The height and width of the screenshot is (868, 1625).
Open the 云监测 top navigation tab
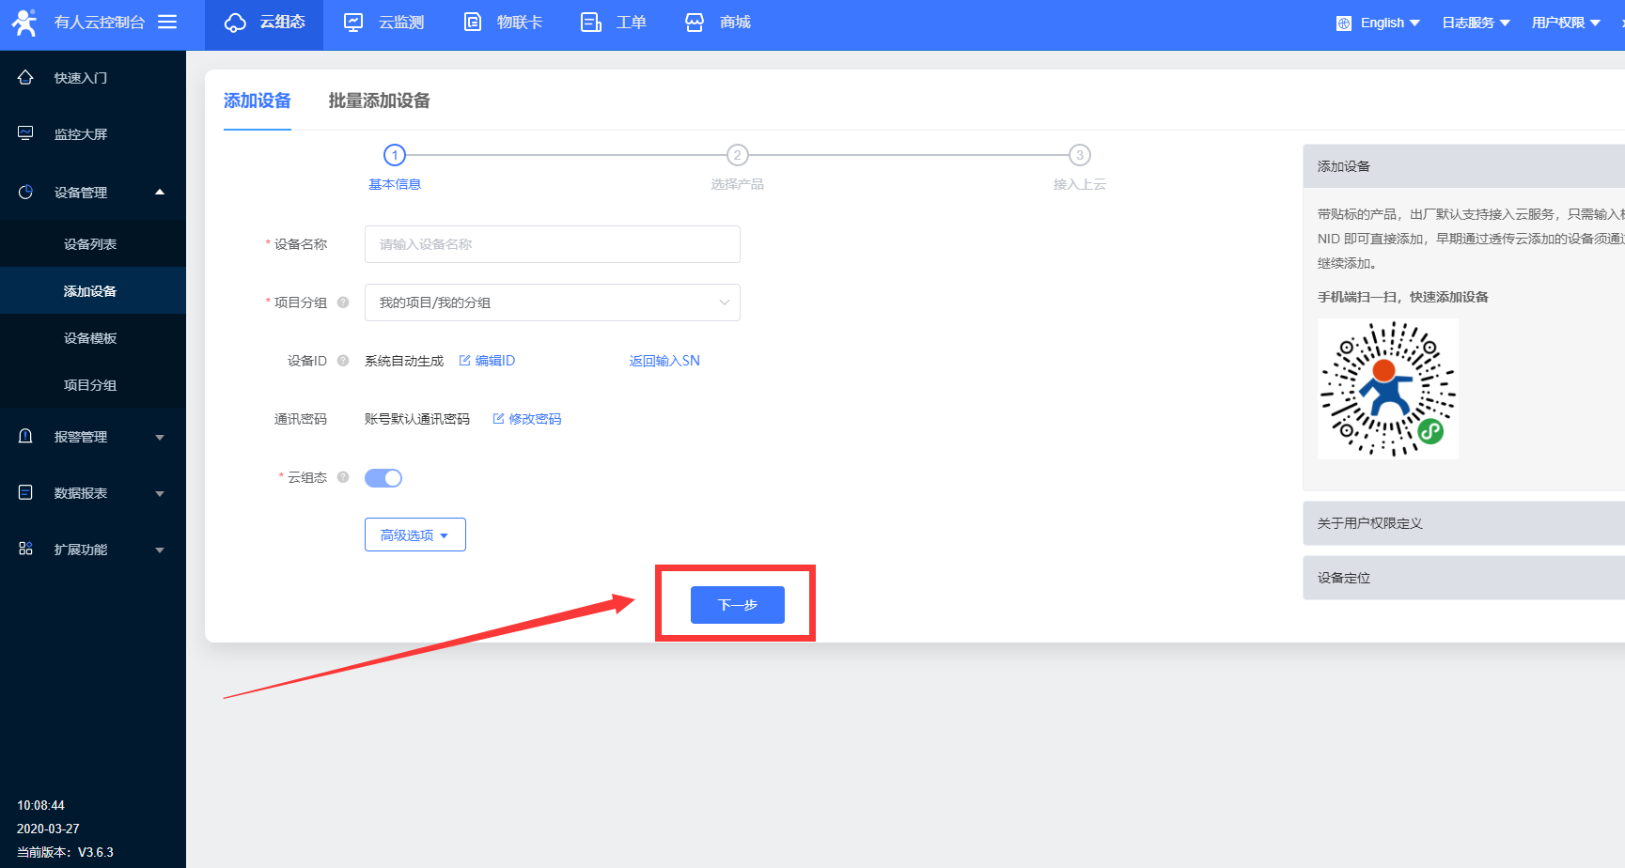pos(384,23)
